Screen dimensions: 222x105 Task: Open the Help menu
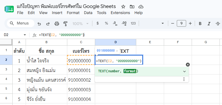(138, 13)
